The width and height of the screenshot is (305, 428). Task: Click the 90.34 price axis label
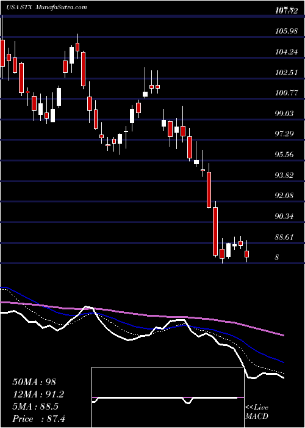284,216
